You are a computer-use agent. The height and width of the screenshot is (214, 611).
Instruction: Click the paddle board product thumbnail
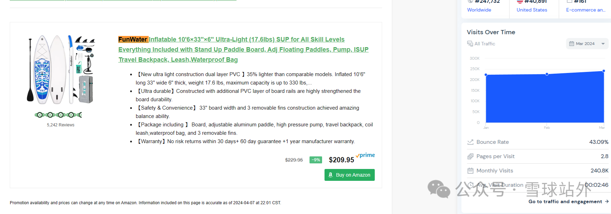click(61, 69)
